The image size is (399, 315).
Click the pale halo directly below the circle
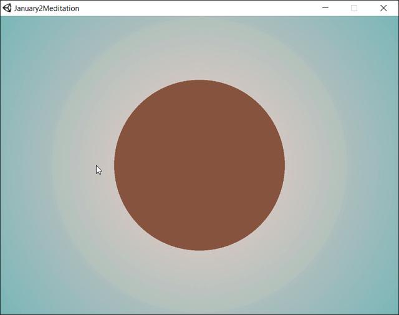(199, 281)
